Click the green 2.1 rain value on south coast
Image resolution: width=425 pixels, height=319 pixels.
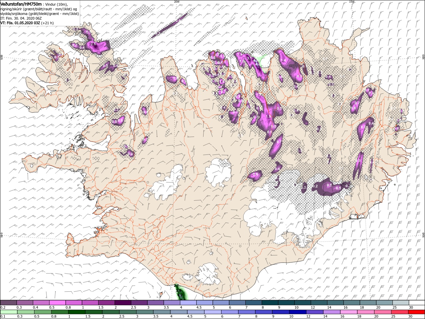tap(176, 286)
